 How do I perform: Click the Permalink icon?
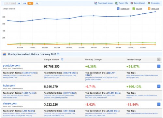(x=149, y=3)
